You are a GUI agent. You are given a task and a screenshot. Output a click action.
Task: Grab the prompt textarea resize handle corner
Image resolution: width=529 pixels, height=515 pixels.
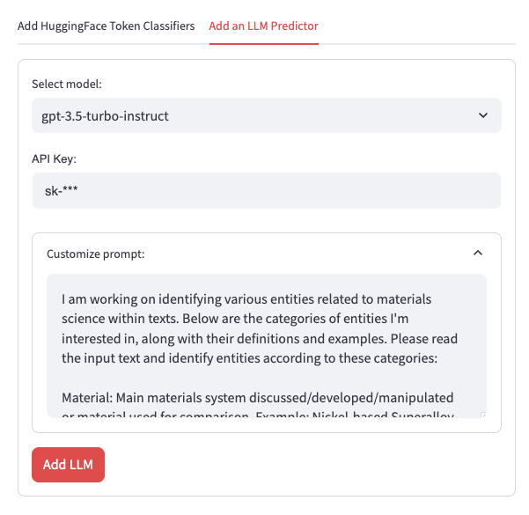tap(482, 415)
